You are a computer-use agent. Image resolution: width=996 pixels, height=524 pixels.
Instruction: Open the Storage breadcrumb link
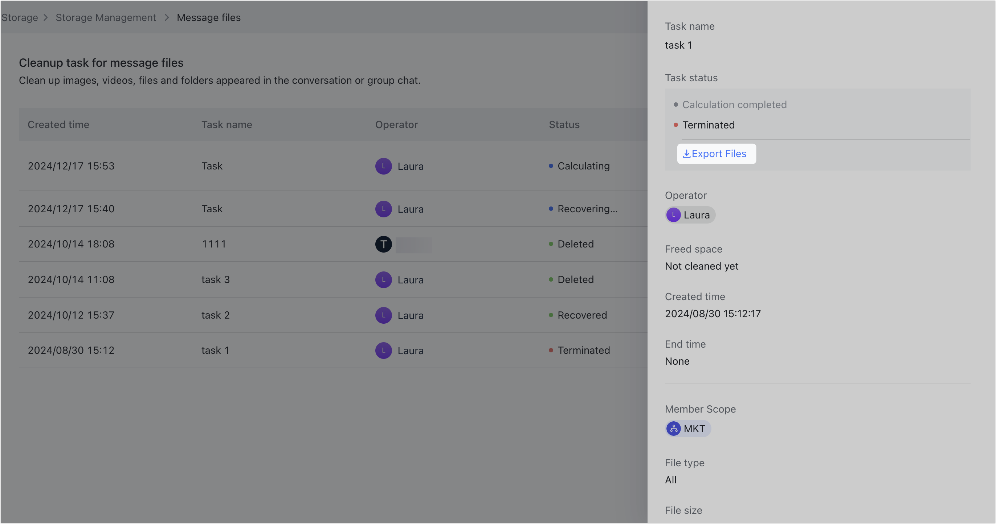[x=19, y=17]
